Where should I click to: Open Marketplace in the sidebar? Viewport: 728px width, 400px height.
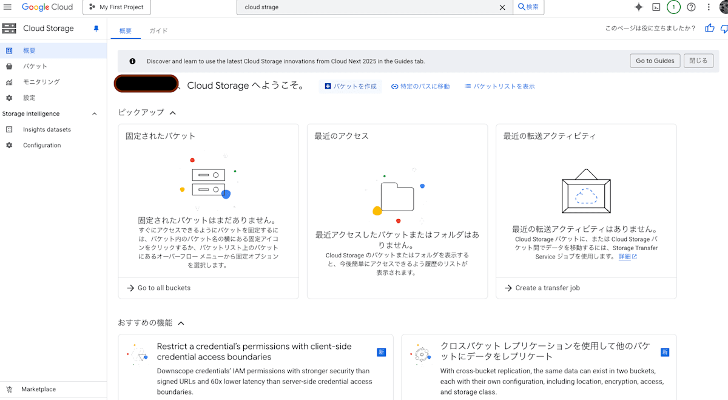click(x=53, y=389)
